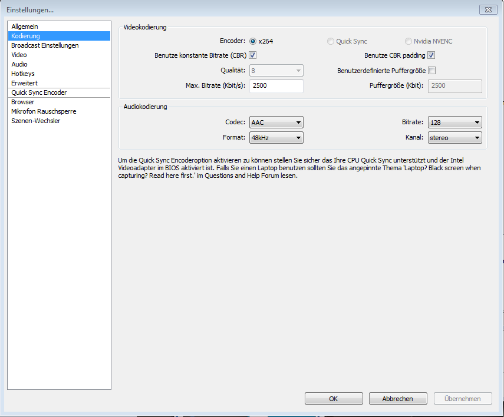The image size is (504, 417).
Task: Expand the Kanal dropdown showing stereo
Action: coord(455,138)
